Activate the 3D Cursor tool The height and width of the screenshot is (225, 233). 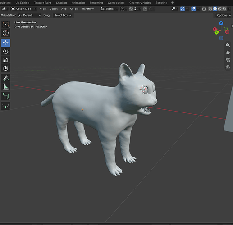[x=5, y=33]
